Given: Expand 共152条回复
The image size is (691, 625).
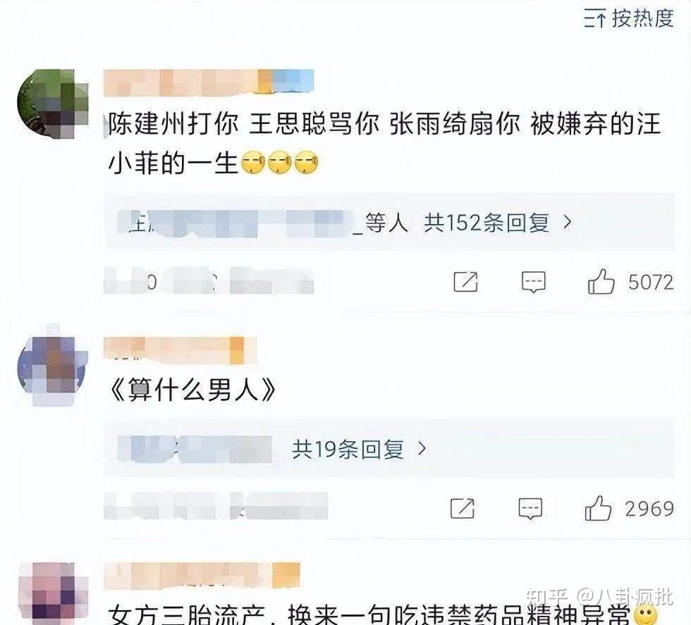Looking at the screenshot, I should coord(498,223).
